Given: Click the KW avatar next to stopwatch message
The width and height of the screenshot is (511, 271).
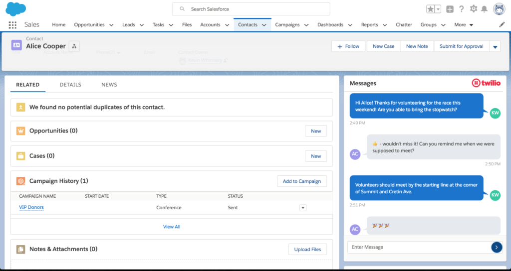Looking at the screenshot, I should click(x=495, y=113).
